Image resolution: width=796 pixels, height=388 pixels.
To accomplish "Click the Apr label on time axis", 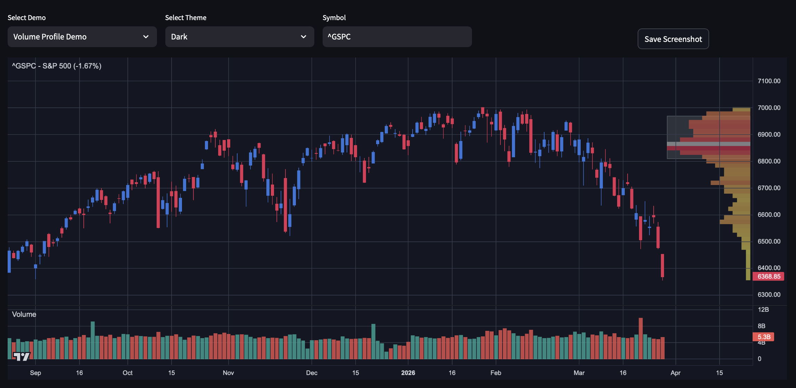I will pyautogui.click(x=675, y=373).
